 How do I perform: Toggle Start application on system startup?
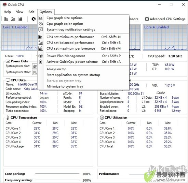[83, 75]
